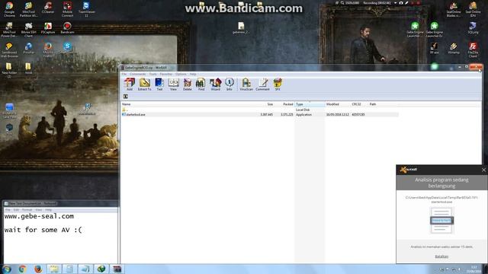This screenshot has height=274, width=488.
Task: Open the Find tool in WinRAR
Action: [x=201, y=84]
